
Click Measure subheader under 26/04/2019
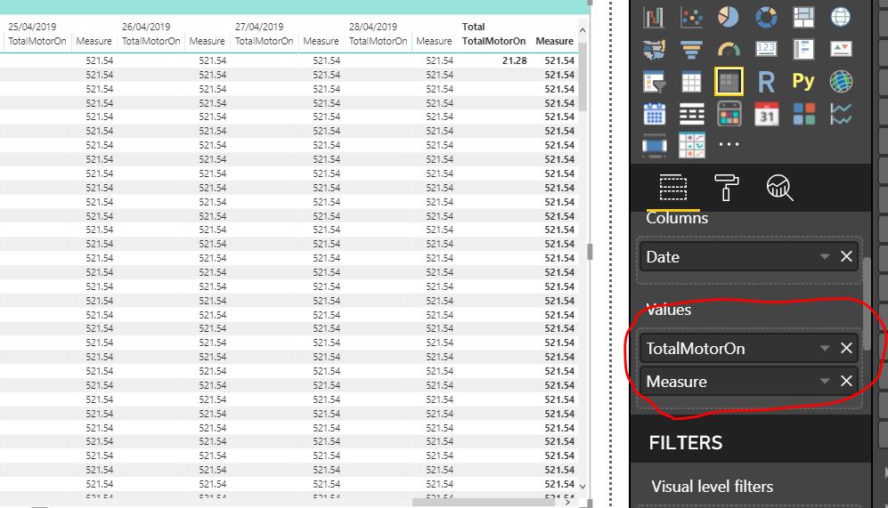click(207, 41)
